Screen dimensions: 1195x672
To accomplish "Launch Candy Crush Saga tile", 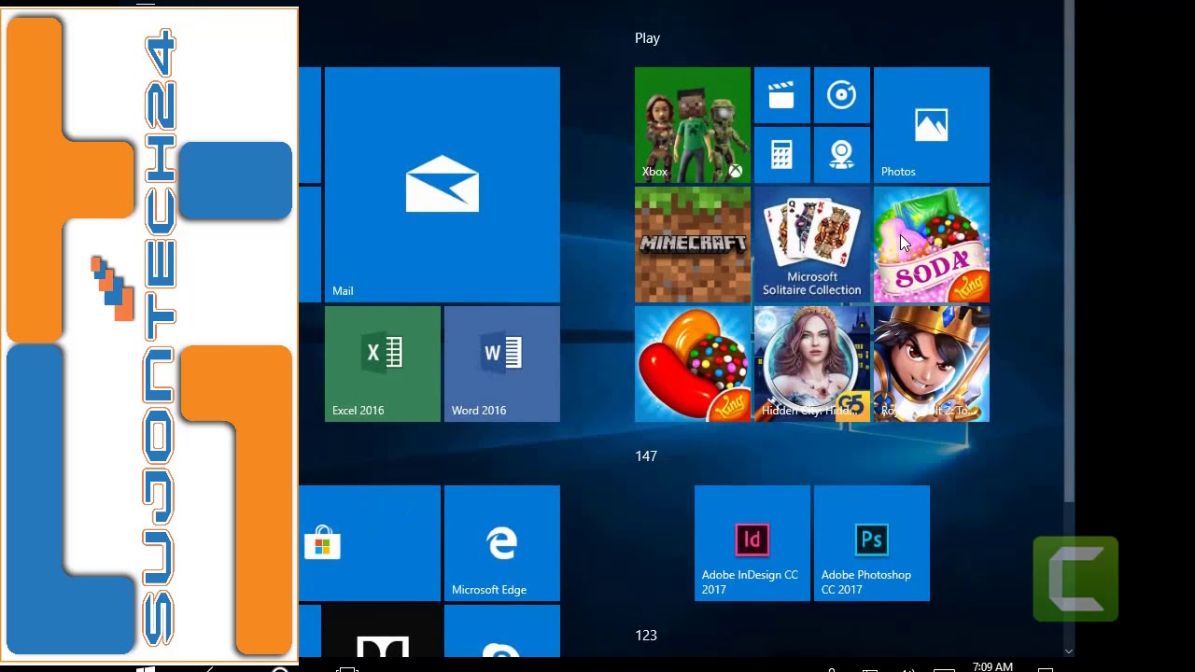I will (693, 364).
